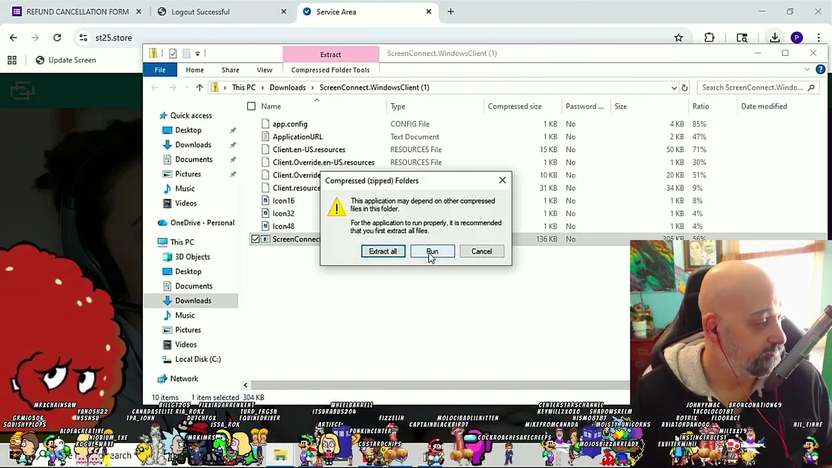Open Chrome three-dot menu
The height and width of the screenshot is (468, 832).
pyautogui.click(x=818, y=38)
